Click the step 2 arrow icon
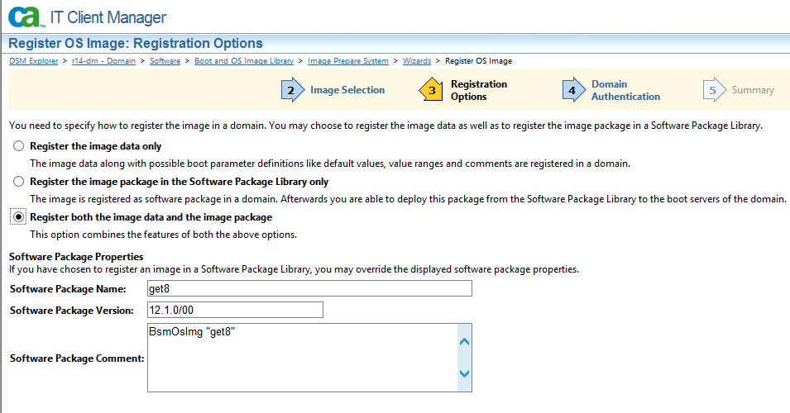The height and width of the screenshot is (413, 790). click(x=292, y=90)
